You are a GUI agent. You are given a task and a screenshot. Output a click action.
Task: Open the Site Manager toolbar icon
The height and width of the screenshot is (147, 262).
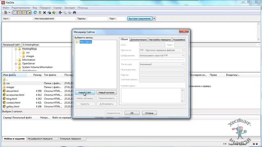(x=6, y=13)
